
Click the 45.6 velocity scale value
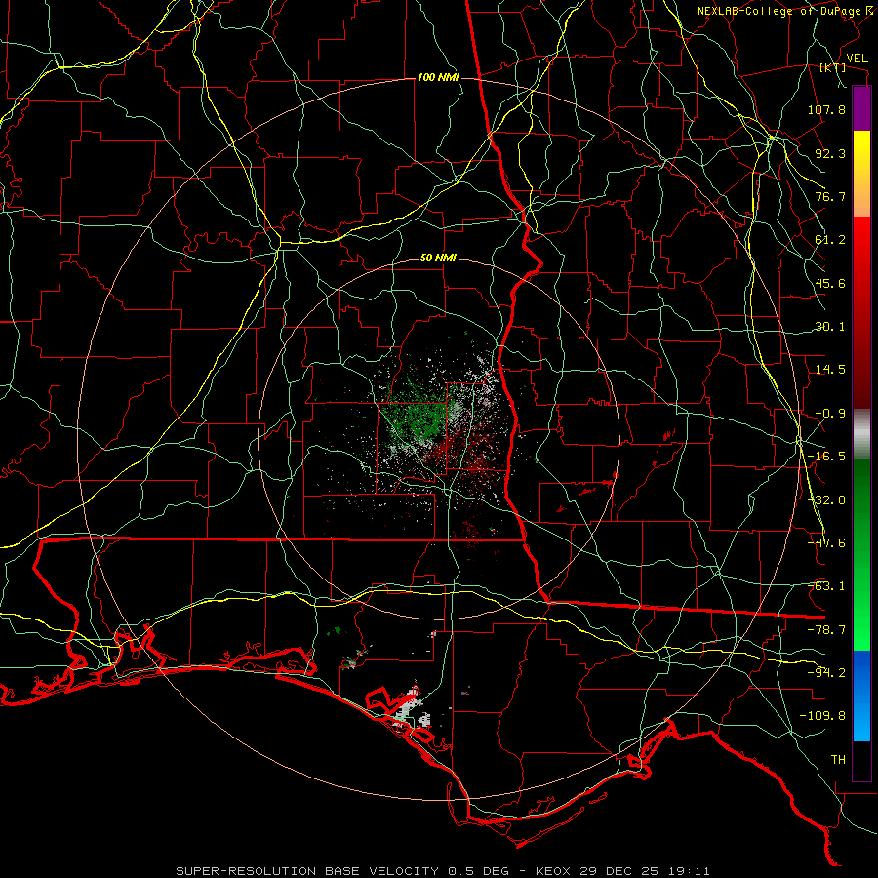(x=830, y=283)
